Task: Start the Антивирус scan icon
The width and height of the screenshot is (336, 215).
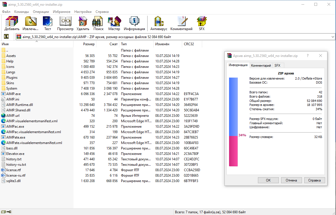Action: click(159, 21)
